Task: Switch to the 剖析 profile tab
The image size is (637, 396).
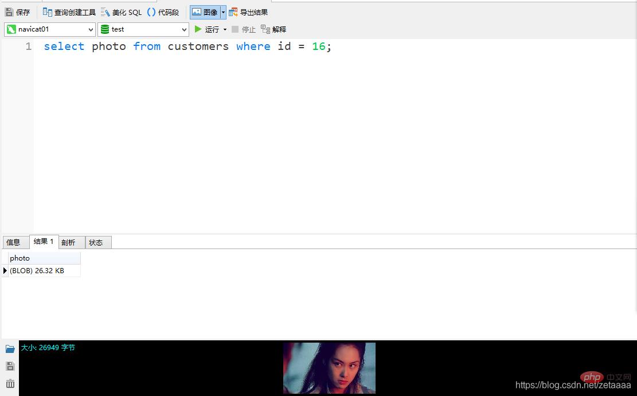Action: tap(69, 242)
